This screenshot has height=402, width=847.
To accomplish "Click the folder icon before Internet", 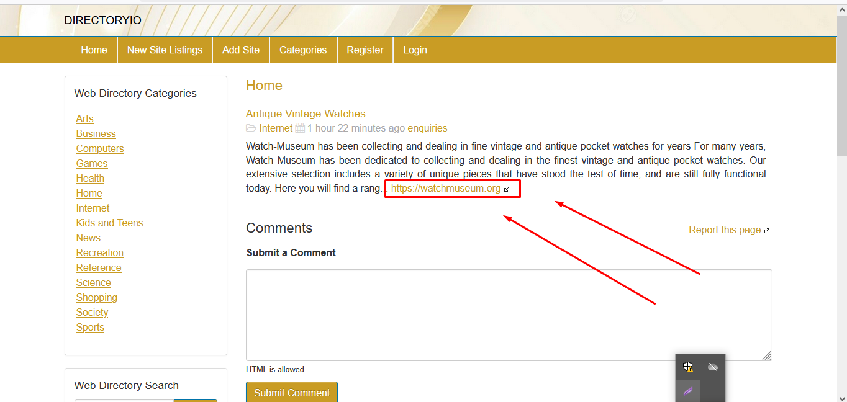I will coord(251,128).
